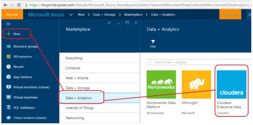Expand the Microsoft Azure dropdown chevron
253x125 pixels.
(x=71, y=15)
